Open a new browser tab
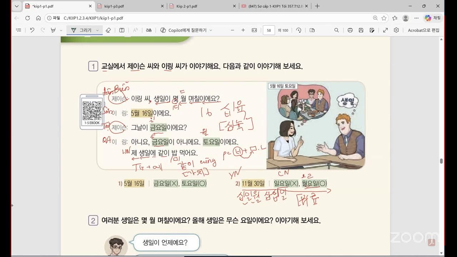457x257 pixels. 317,6
